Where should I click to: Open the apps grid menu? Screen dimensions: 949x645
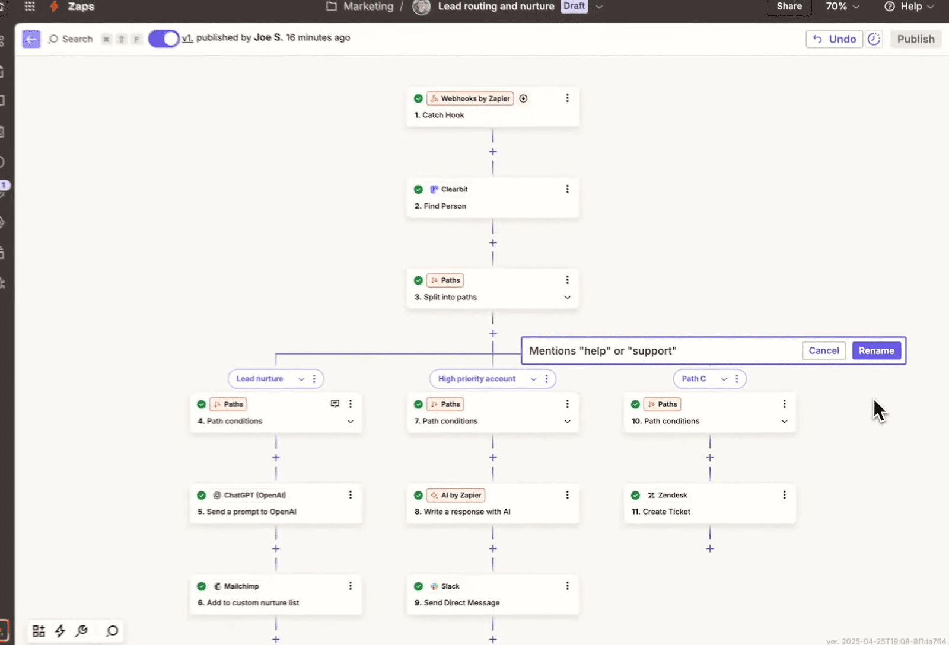[30, 7]
